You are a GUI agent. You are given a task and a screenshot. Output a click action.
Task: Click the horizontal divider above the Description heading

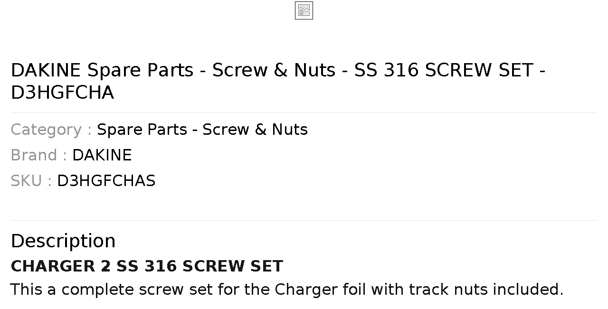pyautogui.click(x=304, y=220)
